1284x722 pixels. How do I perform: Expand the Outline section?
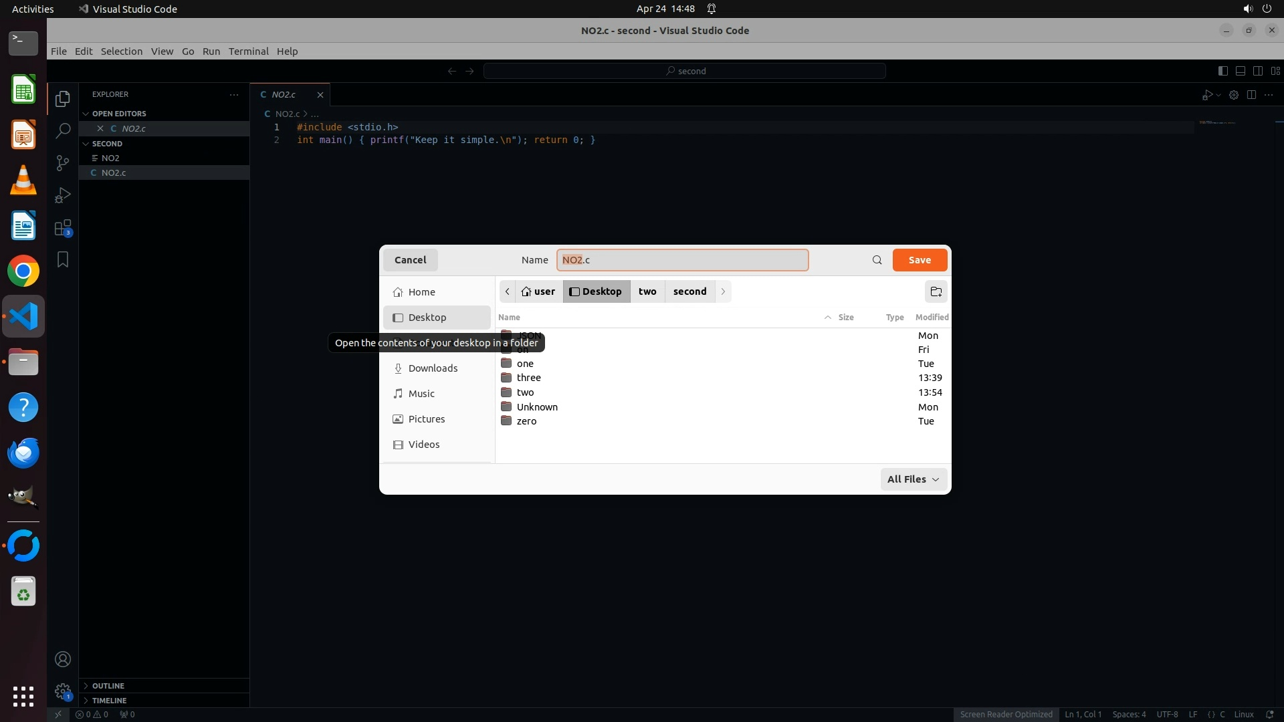(x=108, y=686)
